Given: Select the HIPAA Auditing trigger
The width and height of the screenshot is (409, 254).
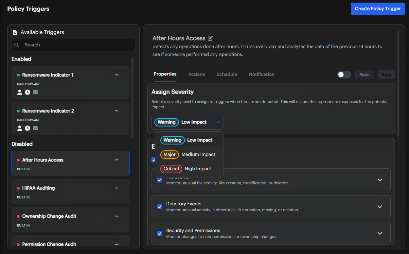Looking at the screenshot, I should (x=70, y=192).
